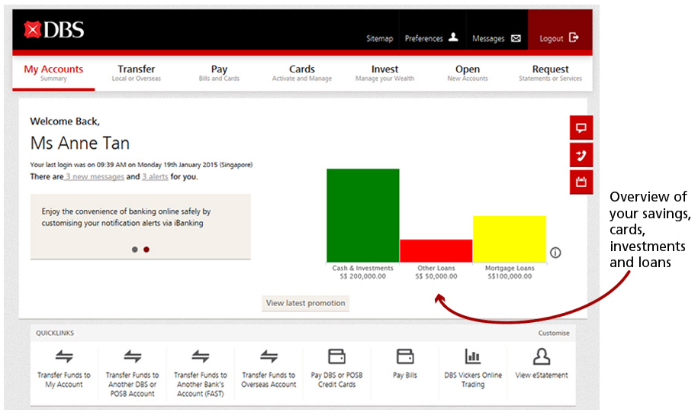Click the Logout button
This screenshot has width=698, height=416.
point(559,38)
